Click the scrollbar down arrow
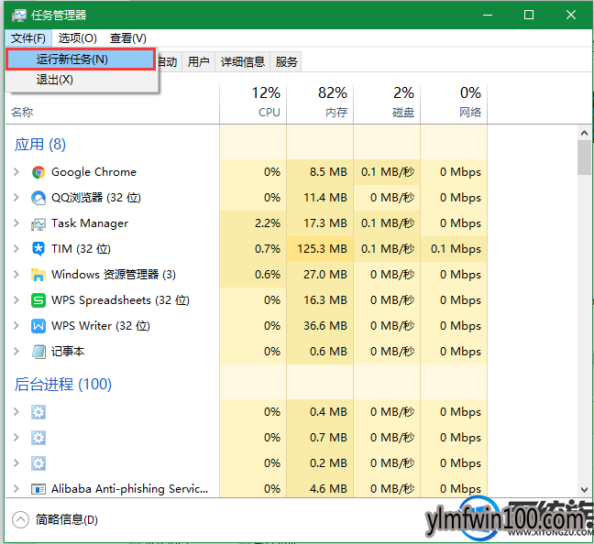This screenshot has width=594, height=544. pos(584,489)
